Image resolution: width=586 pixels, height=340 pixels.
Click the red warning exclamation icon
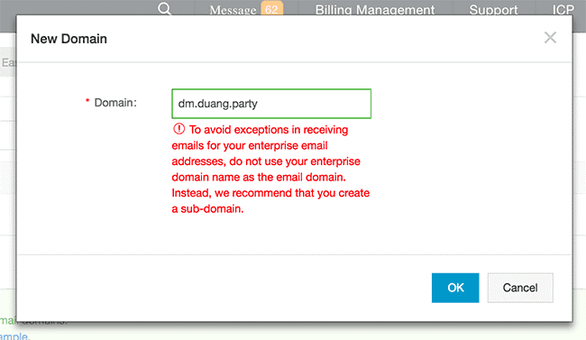179,129
